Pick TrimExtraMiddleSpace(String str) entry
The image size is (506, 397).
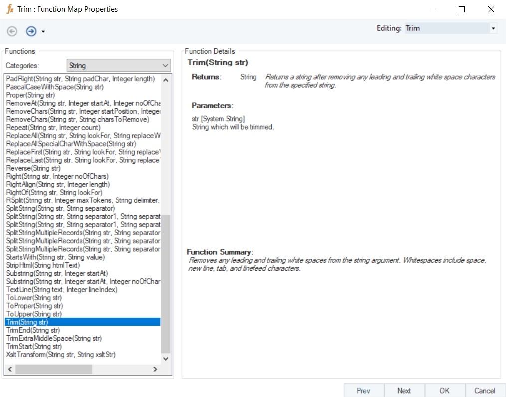coord(54,338)
